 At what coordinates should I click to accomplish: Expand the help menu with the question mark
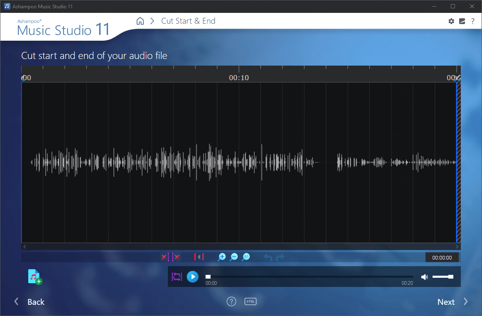point(472,21)
